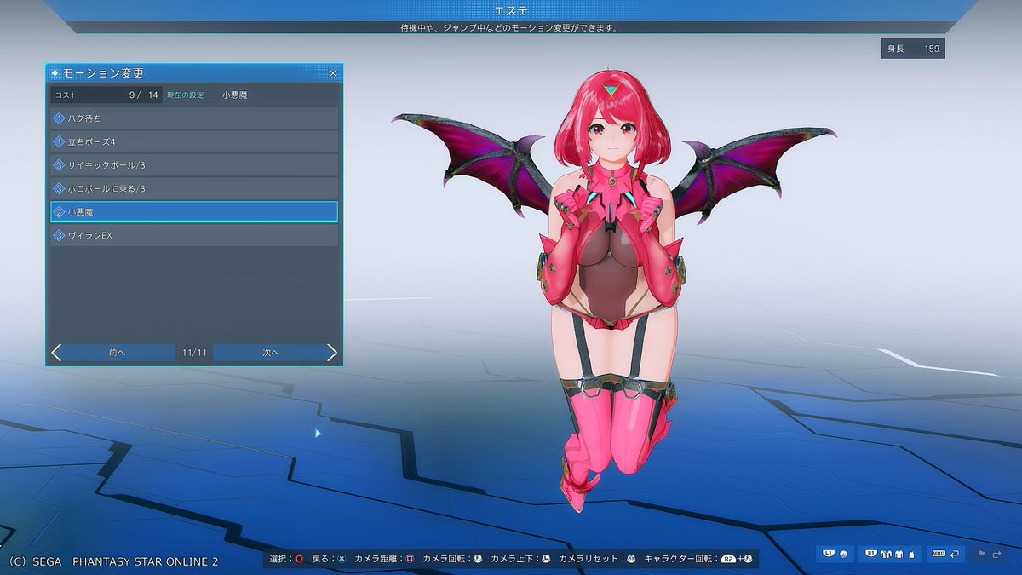
Task: Go to previous page with 前へ
Action: (x=118, y=353)
